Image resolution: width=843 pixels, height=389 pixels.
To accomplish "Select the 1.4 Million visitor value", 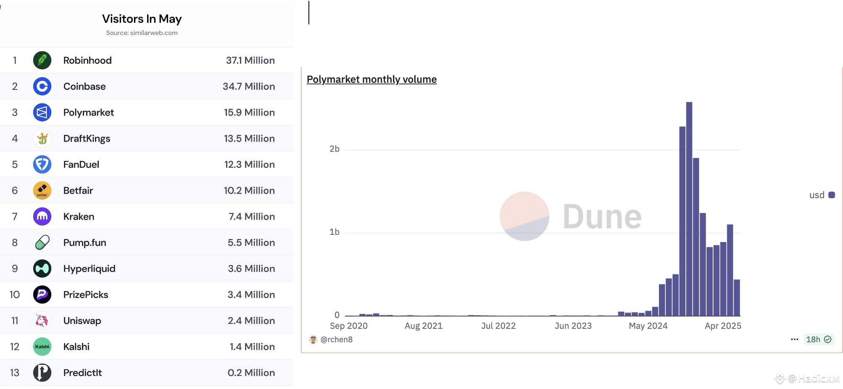I will point(252,347).
